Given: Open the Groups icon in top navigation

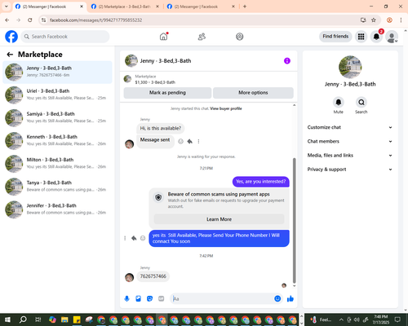Looking at the screenshot, I should pos(240,37).
